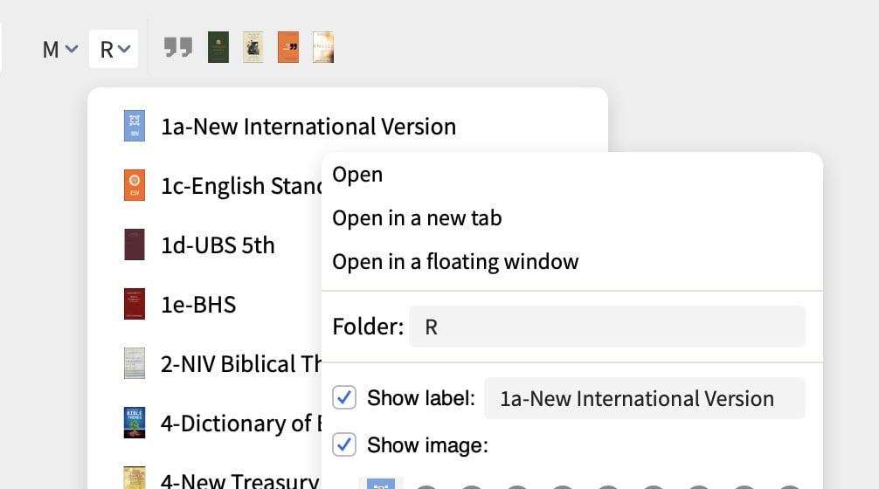Screen dimensions: 879x489
Task: Select the blue NIV cover icon in list
Action: (135, 126)
